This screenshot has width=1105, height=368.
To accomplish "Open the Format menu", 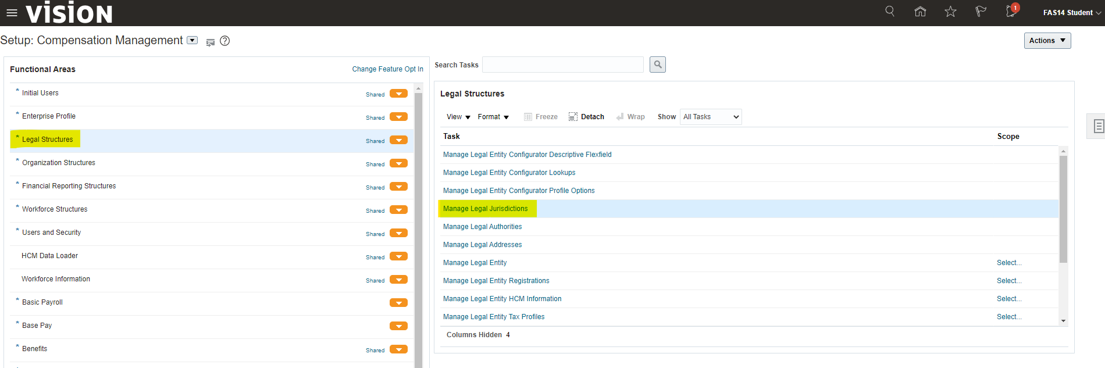I will tap(493, 117).
